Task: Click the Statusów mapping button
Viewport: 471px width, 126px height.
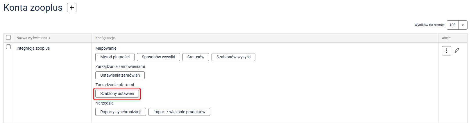Action: click(196, 57)
